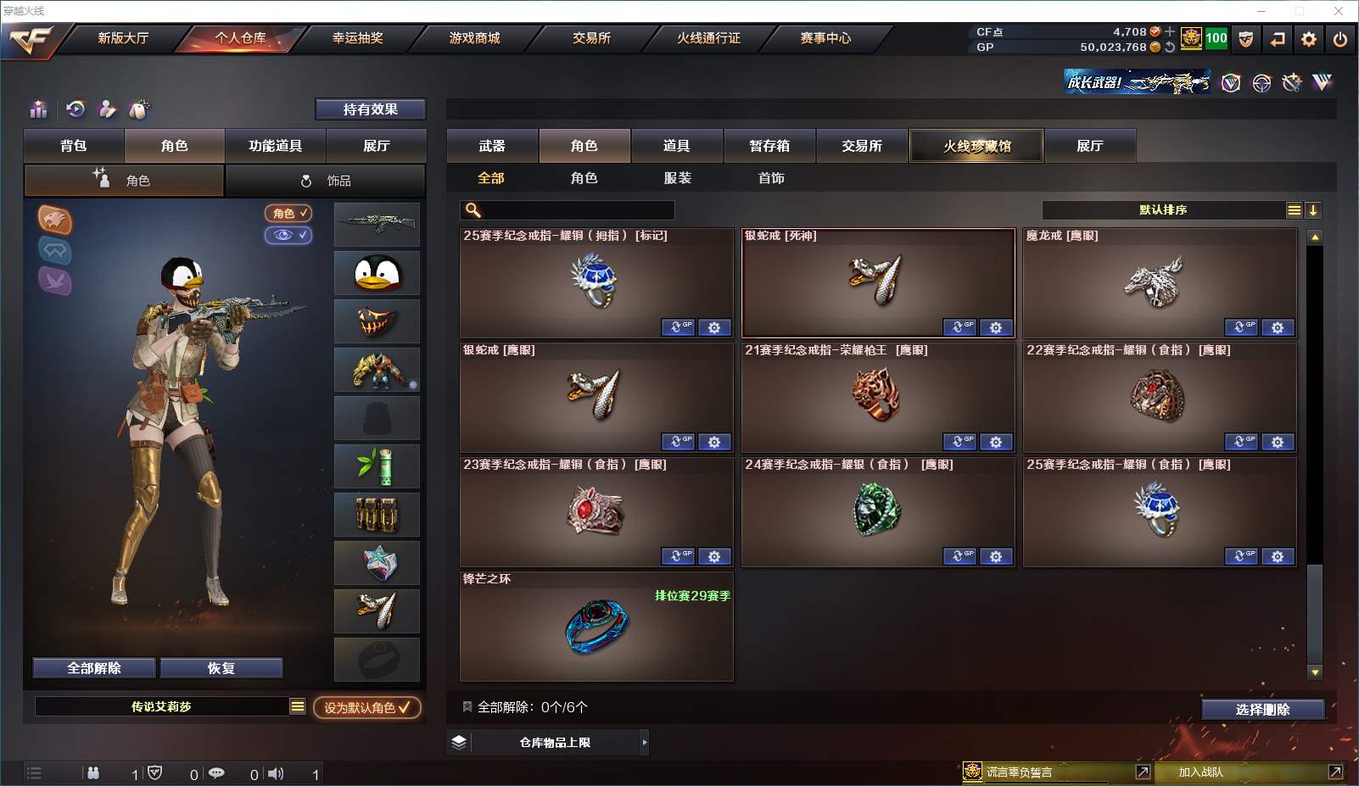Open the 传说艾莉莎 character list menu
The height and width of the screenshot is (786, 1359).
298,706
